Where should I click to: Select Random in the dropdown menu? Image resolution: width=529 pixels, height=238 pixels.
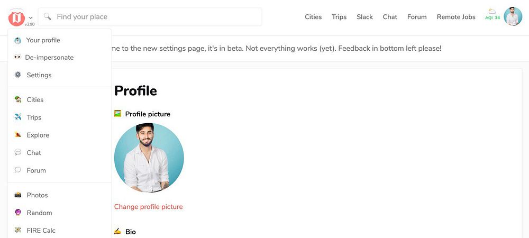coord(39,213)
